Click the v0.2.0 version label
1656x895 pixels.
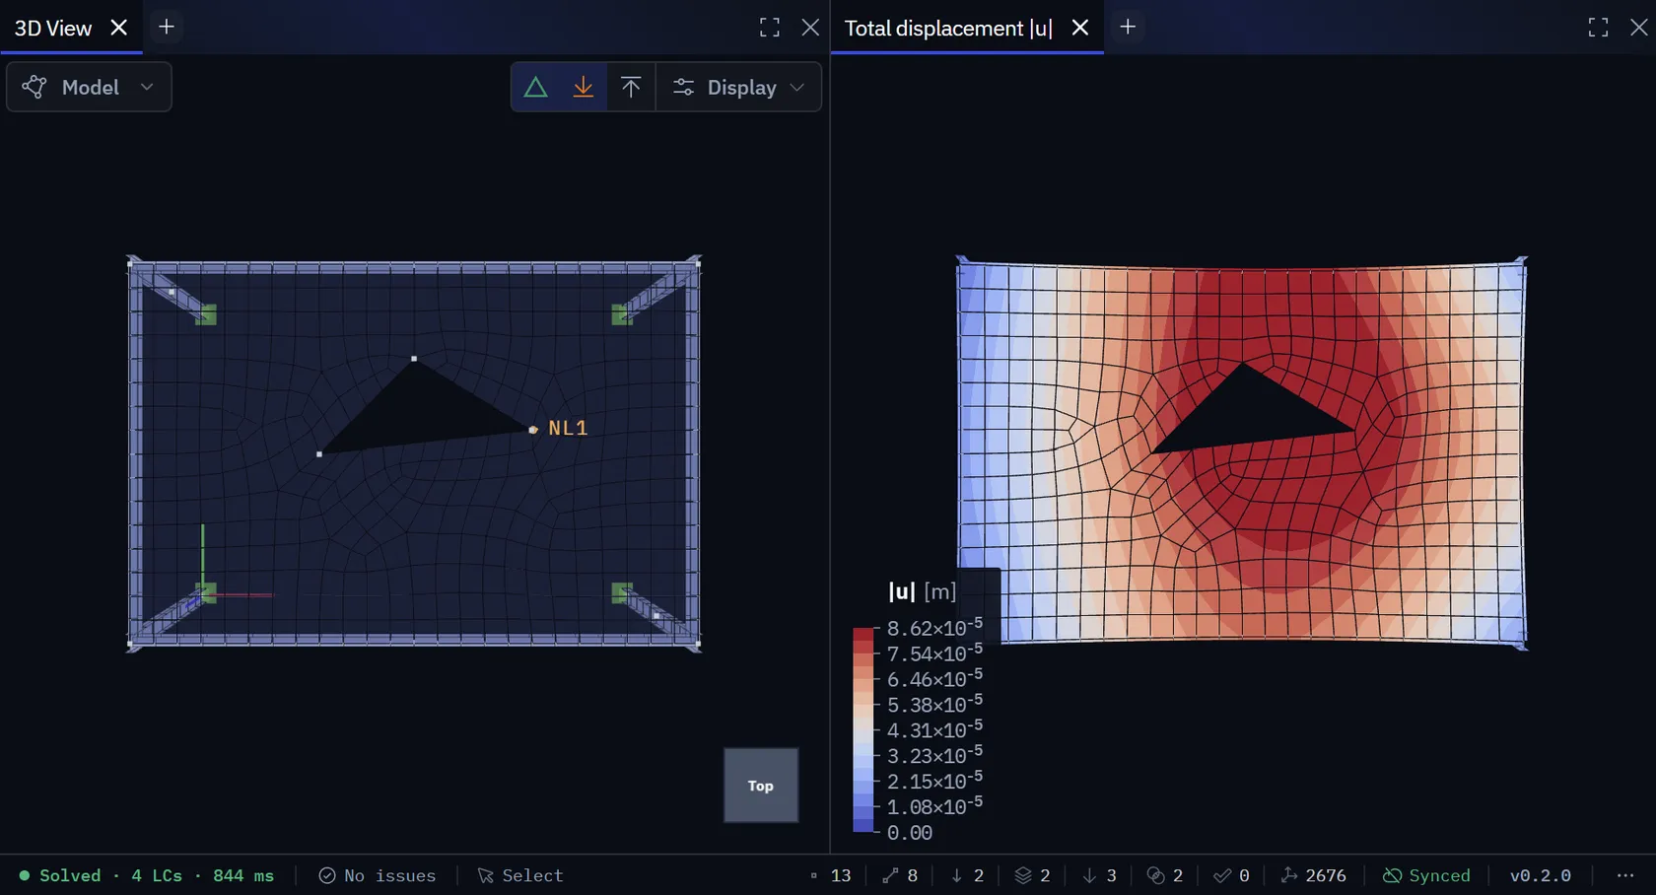[1541, 875]
